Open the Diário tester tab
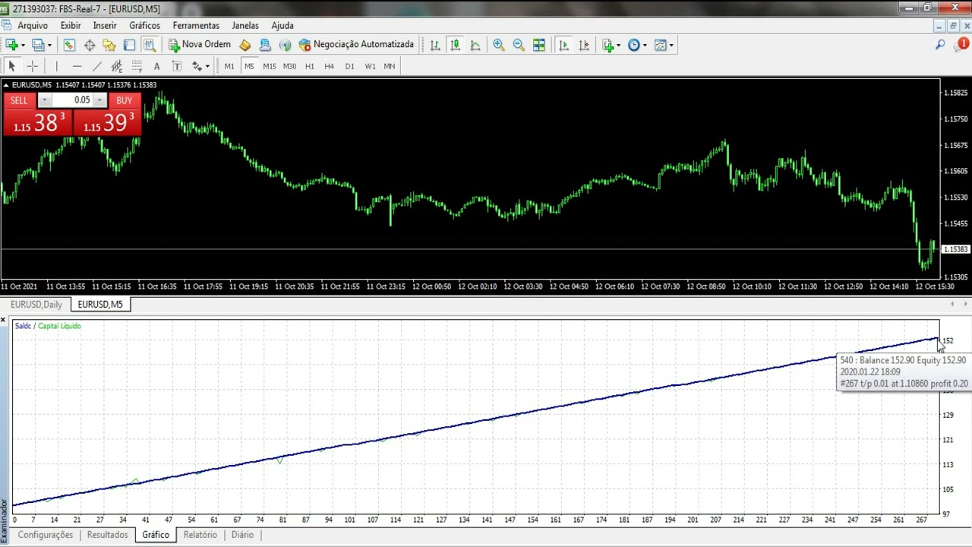Screen dimensions: 972x547 [242, 535]
